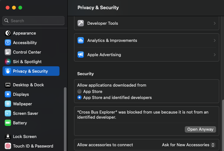Open the Wallpaper settings label
This screenshot has height=151, width=224.
pyautogui.click(x=22, y=104)
